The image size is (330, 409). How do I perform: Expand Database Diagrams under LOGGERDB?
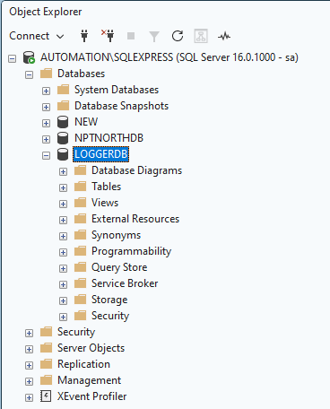click(x=63, y=171)
